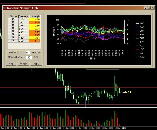Click the Refresh button

click(23, 64)
